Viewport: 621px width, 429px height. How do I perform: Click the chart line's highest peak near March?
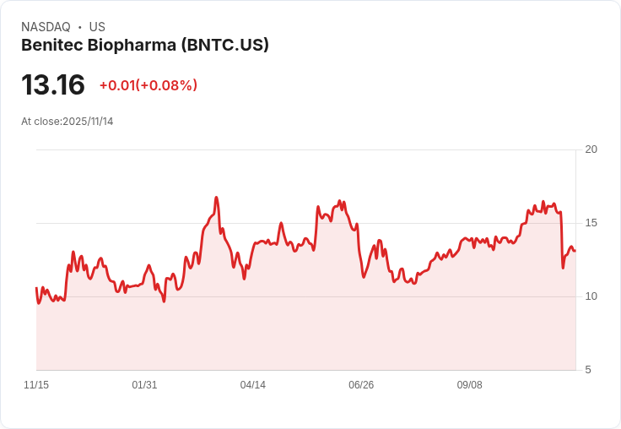(x=216, y=197)
